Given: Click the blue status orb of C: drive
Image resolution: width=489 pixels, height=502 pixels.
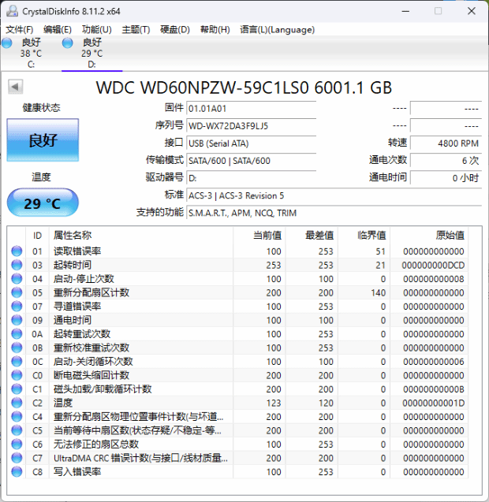Looking at the screenshot, I should point(7,43).
